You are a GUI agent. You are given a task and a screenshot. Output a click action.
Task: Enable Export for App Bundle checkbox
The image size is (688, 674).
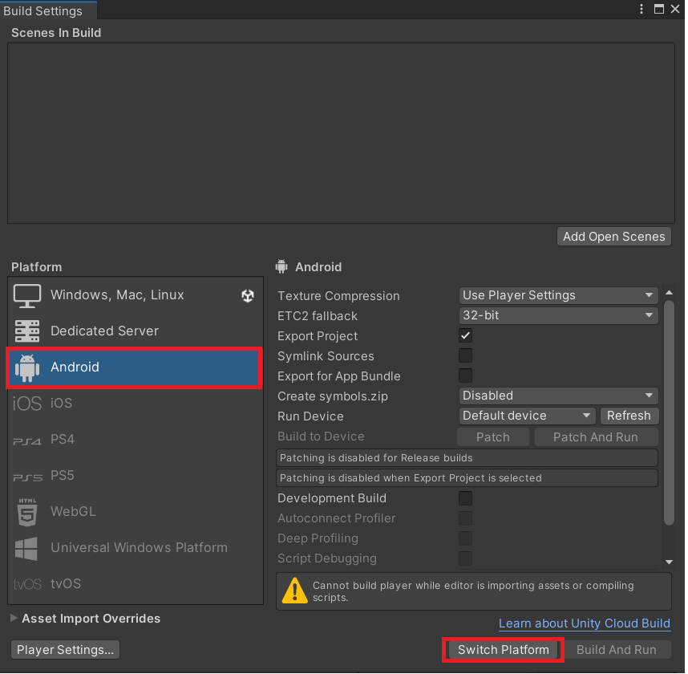click(x=466, y=376)
